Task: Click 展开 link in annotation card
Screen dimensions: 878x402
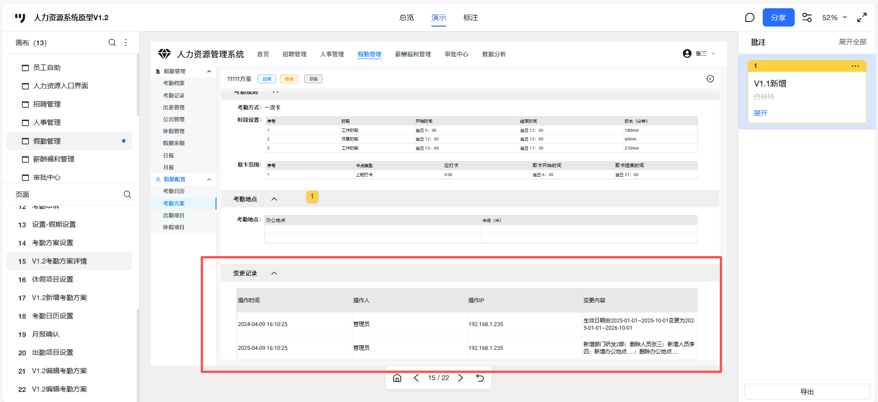Action: [x=760, y=113]
